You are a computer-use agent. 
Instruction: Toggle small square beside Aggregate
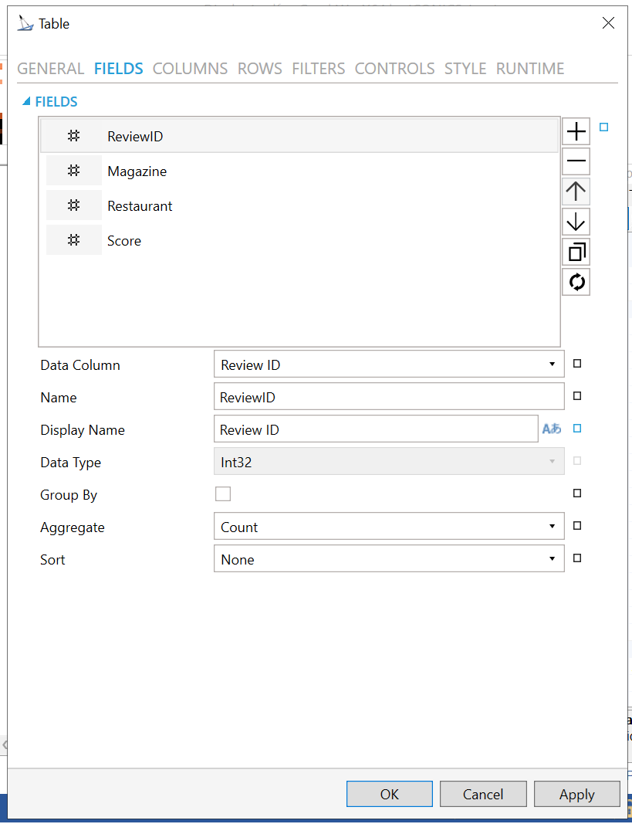[x=576, y=526]
